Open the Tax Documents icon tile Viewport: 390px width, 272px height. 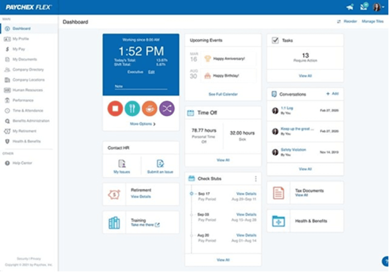279,192
